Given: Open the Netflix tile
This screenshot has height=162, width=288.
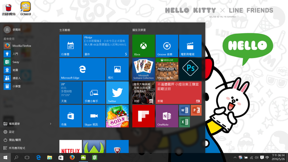Looking at the screenshot, I should pos(70,146).
